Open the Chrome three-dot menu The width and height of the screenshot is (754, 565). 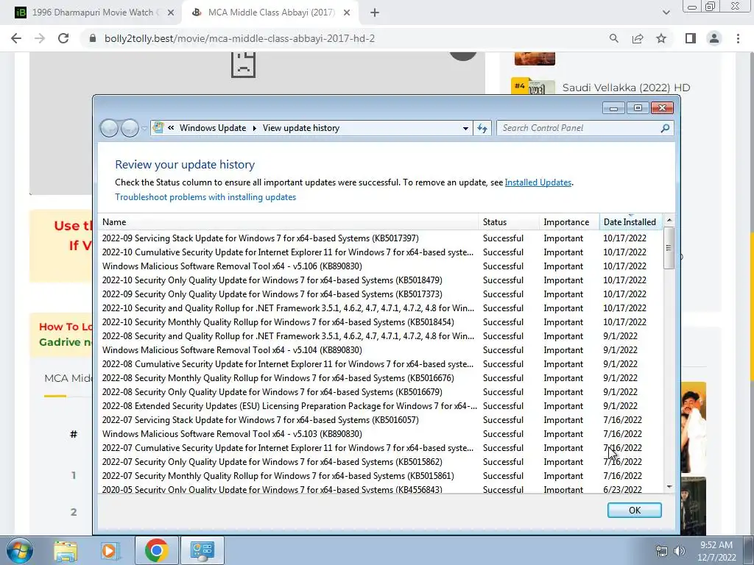pyautogui.click(x=738, y=38)
